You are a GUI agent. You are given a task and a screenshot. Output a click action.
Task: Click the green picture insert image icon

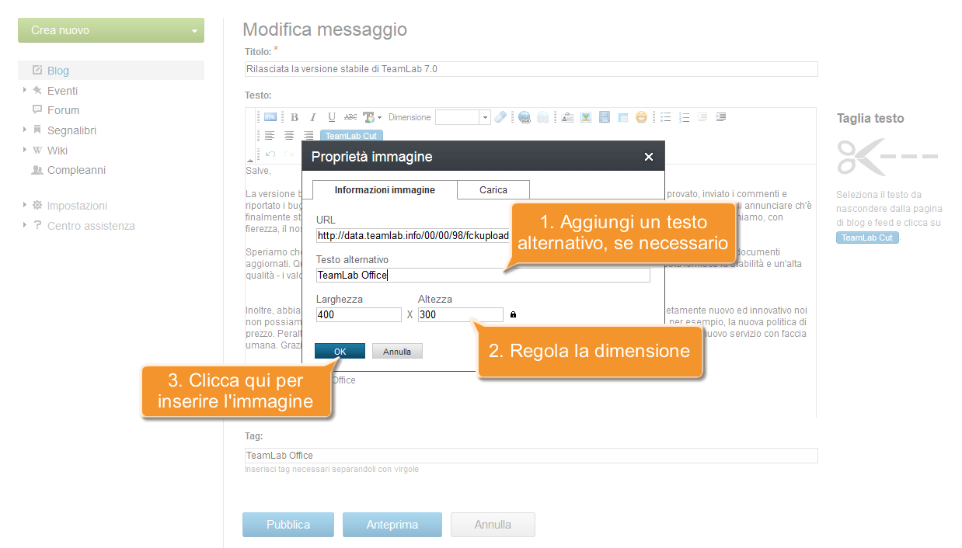pos(586,117)
